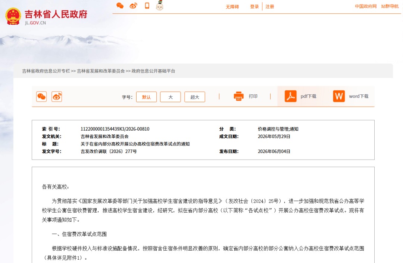
Task: Click the 字号 label
Action: (127, 97)
